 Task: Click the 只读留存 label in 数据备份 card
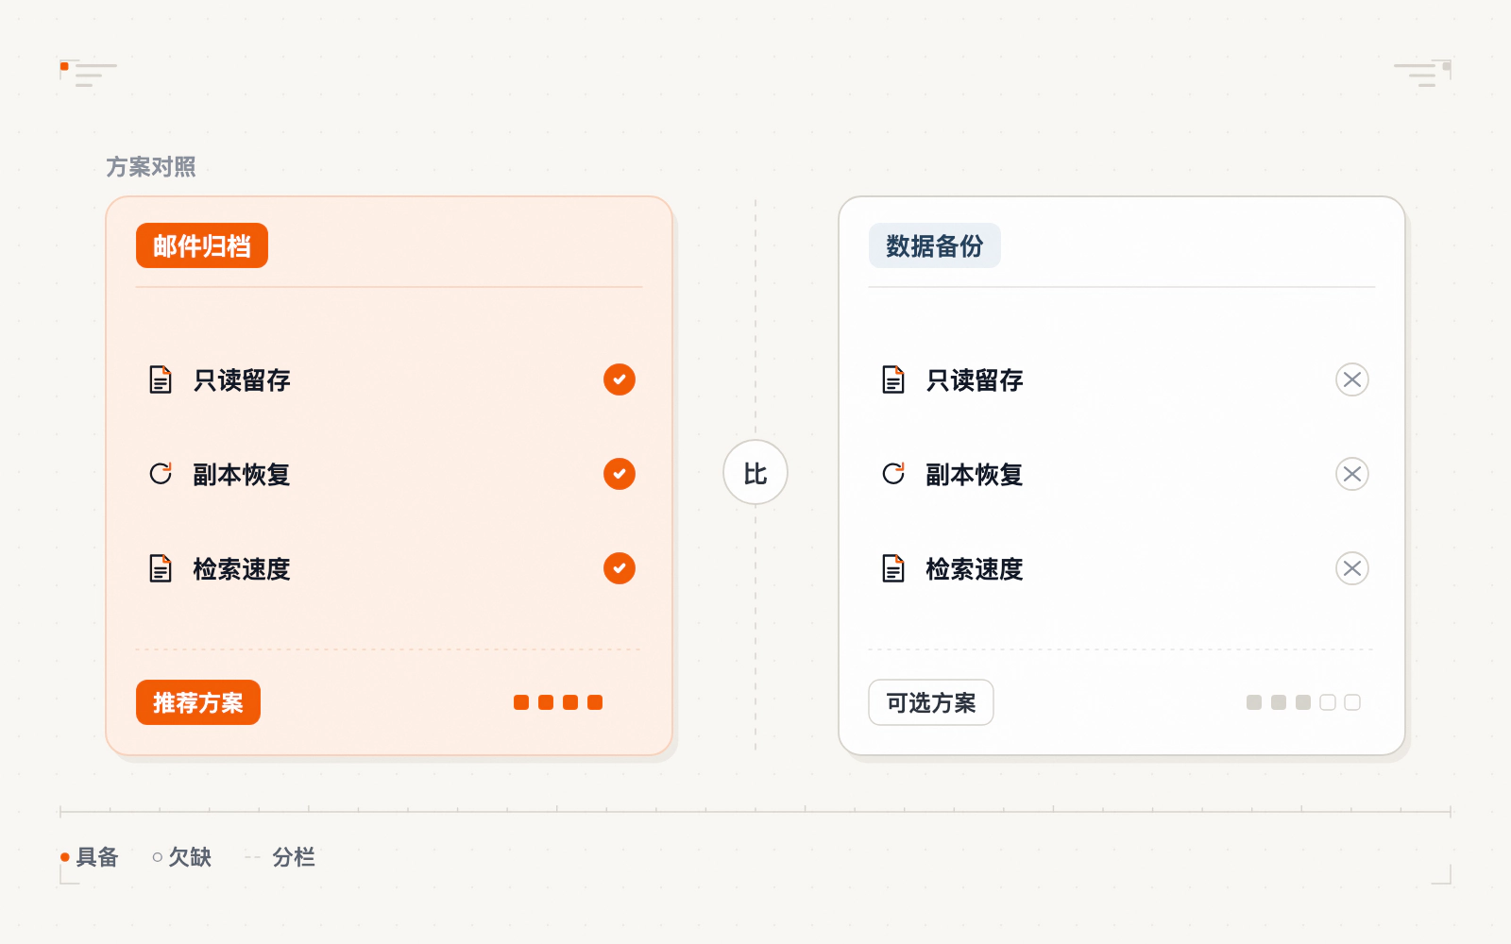975,379
